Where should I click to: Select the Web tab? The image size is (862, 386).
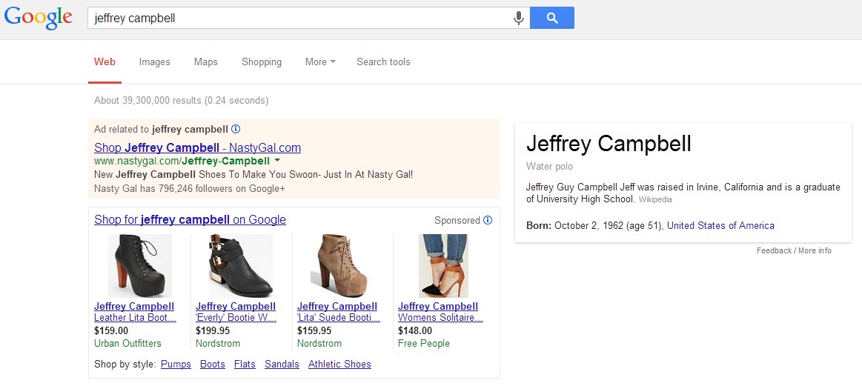[105, 62]
